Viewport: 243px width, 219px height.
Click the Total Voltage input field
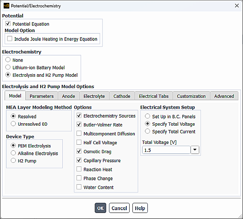point(166,150)
